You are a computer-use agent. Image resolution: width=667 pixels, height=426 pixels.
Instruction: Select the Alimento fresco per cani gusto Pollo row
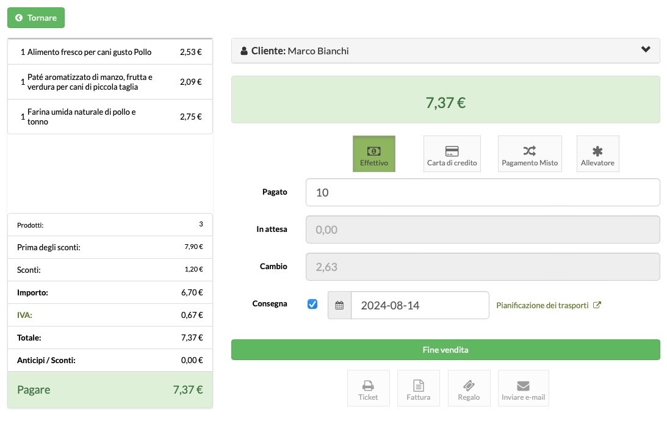click(110, 52)
